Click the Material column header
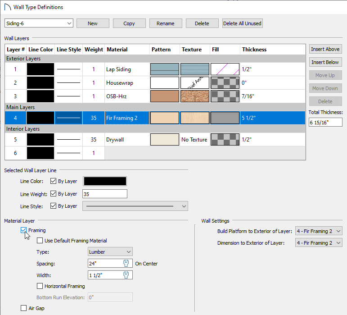The height and width of the screenshot is (315, 347). tap(127, 50)
